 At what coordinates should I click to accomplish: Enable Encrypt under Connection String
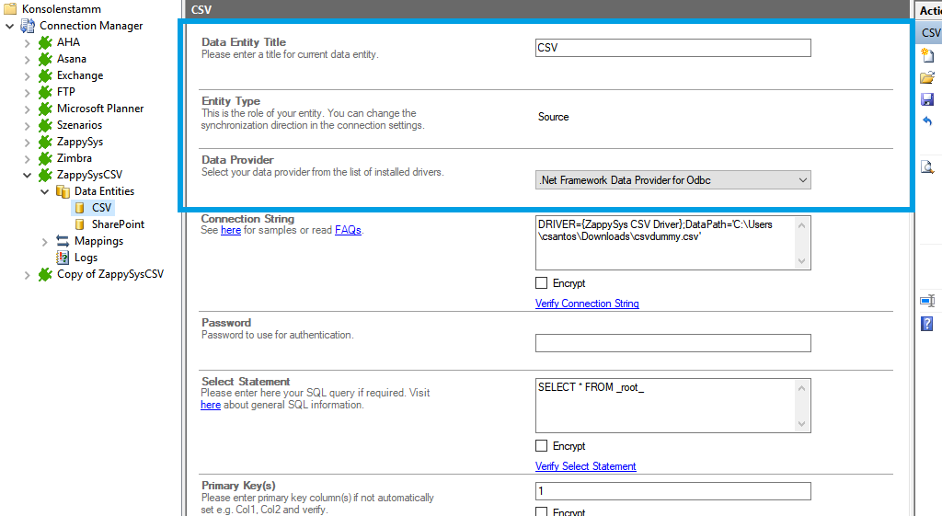pyautogui.click(x=541, y=283)
